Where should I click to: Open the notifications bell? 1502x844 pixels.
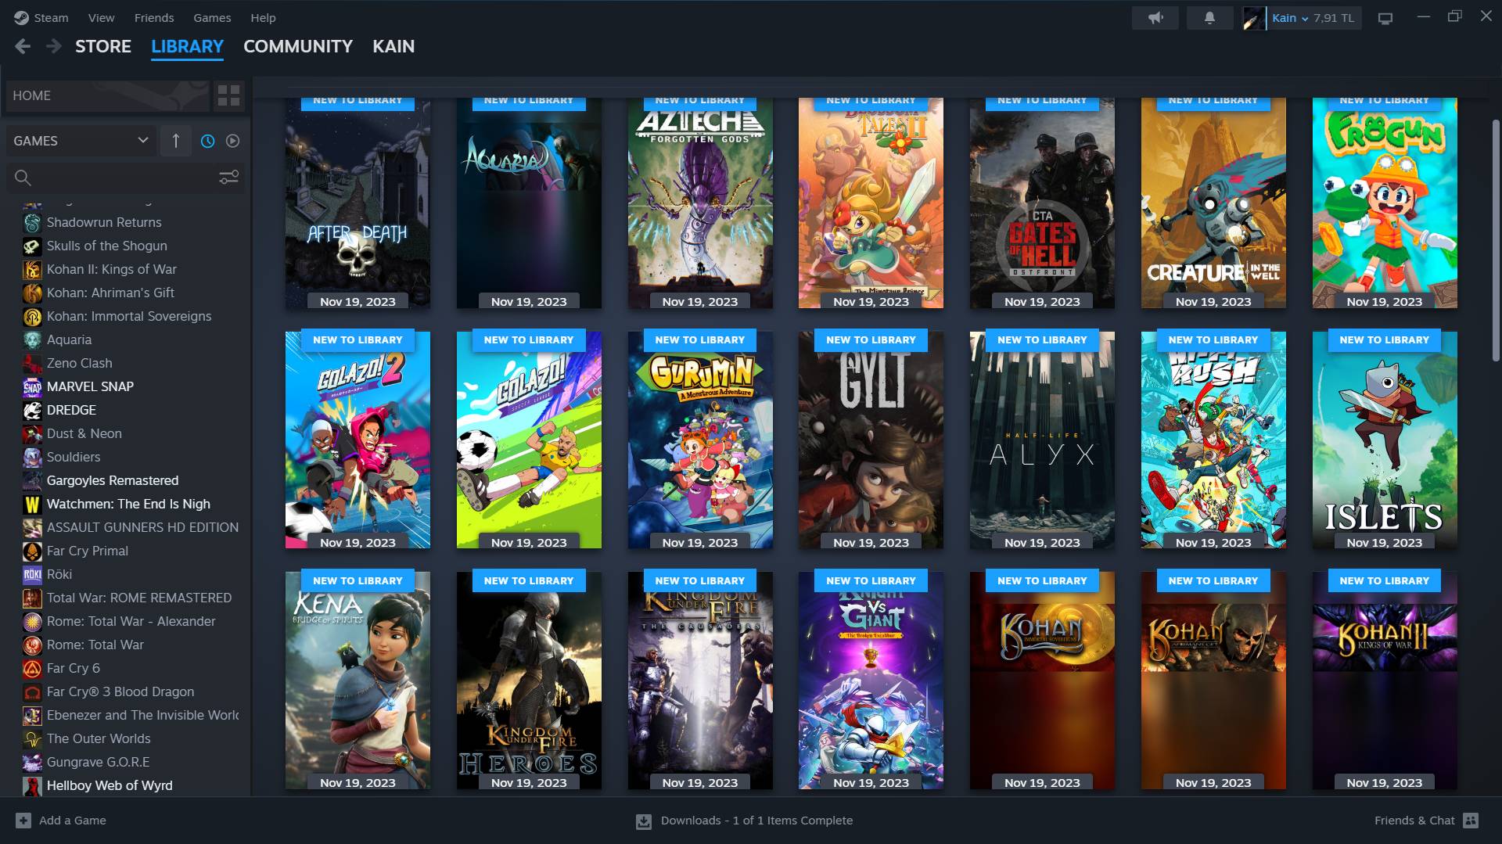point(1209,18)
